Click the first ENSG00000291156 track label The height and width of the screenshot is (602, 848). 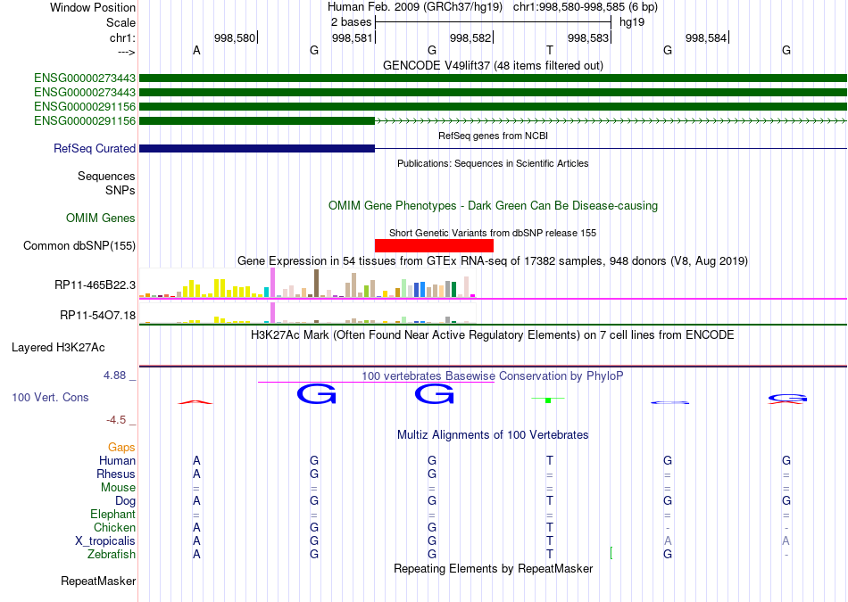click(x=85, y=106)
